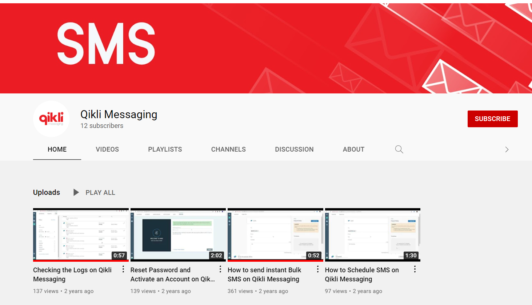Click the red SUBSCRIBE button
This screenshot has width=532, height=305.
click(x=492, y=119)
